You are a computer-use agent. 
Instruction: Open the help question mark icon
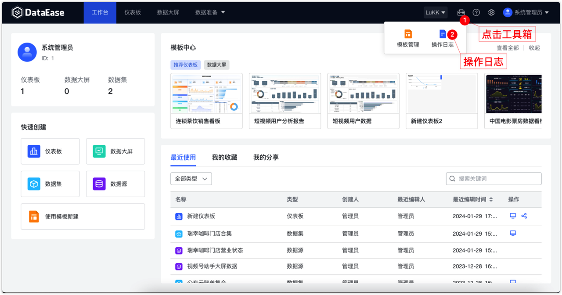476,12
